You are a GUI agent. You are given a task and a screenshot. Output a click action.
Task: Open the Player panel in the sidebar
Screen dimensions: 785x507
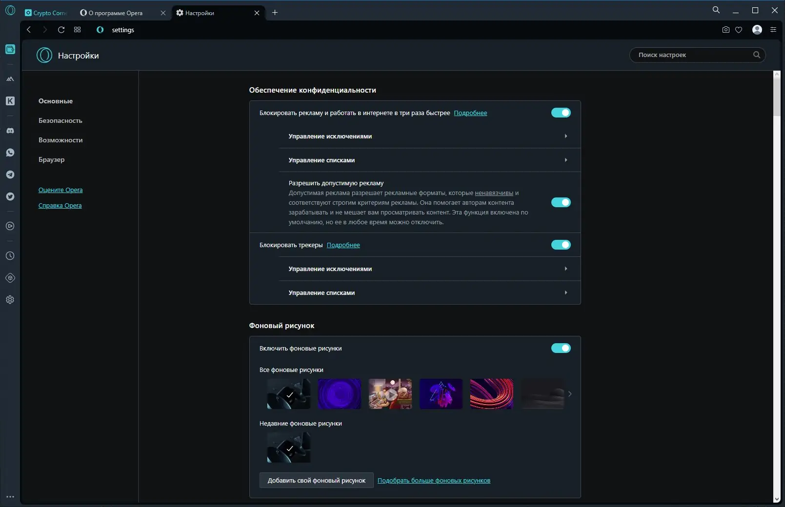coord(10,226)
